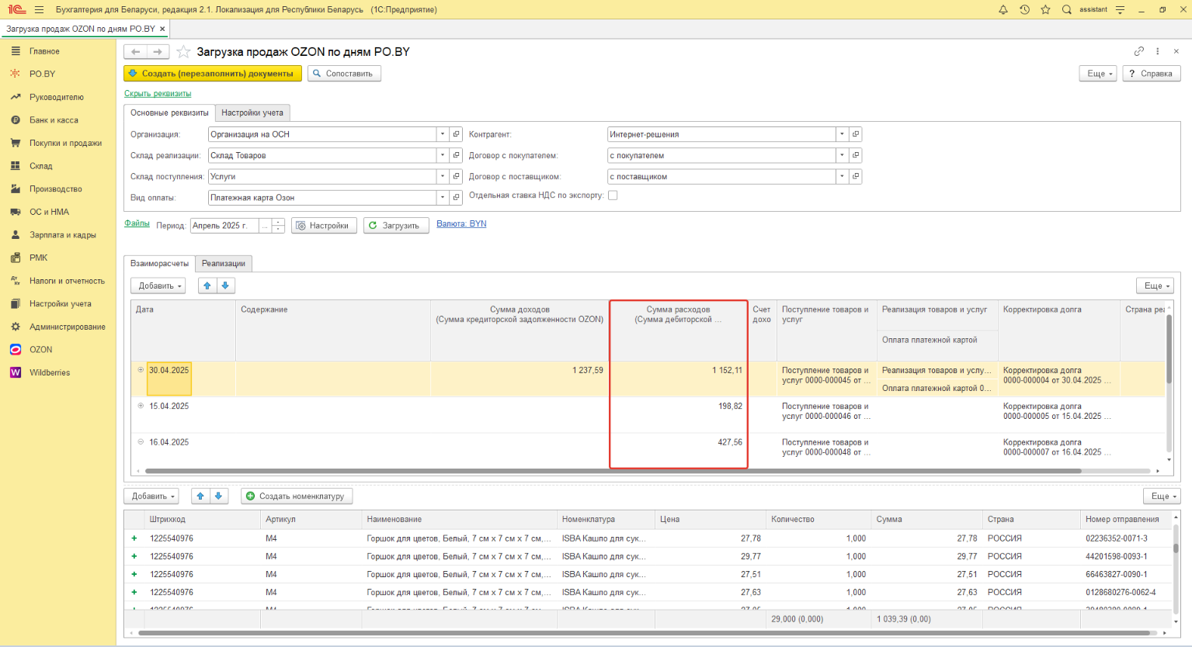This screenshot has height=647, width=1192.
Task: Open the top-right Еще menu
Action: (x=1097, y=74)
